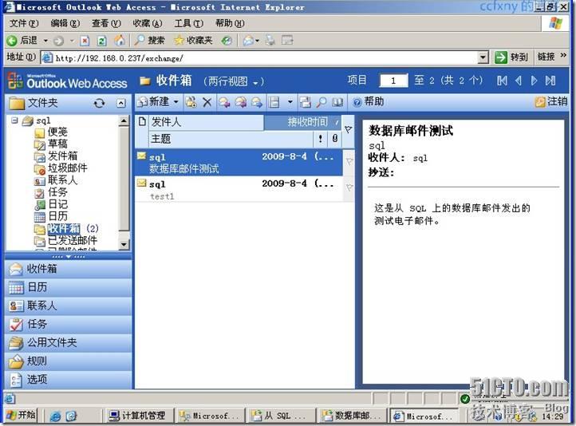The image size is (576, 426).
Task: Click the OWA 帮助 help button
Action: click(368, 102)
